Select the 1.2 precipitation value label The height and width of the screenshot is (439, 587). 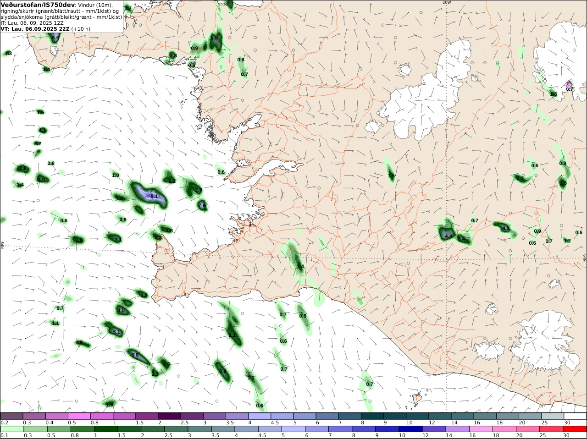point(567,241)
